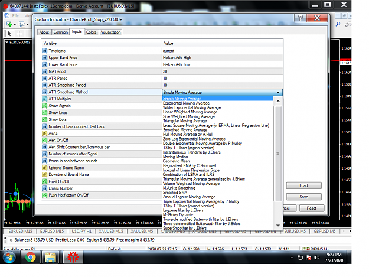Open Windows Start button

(x=9, y=257)
